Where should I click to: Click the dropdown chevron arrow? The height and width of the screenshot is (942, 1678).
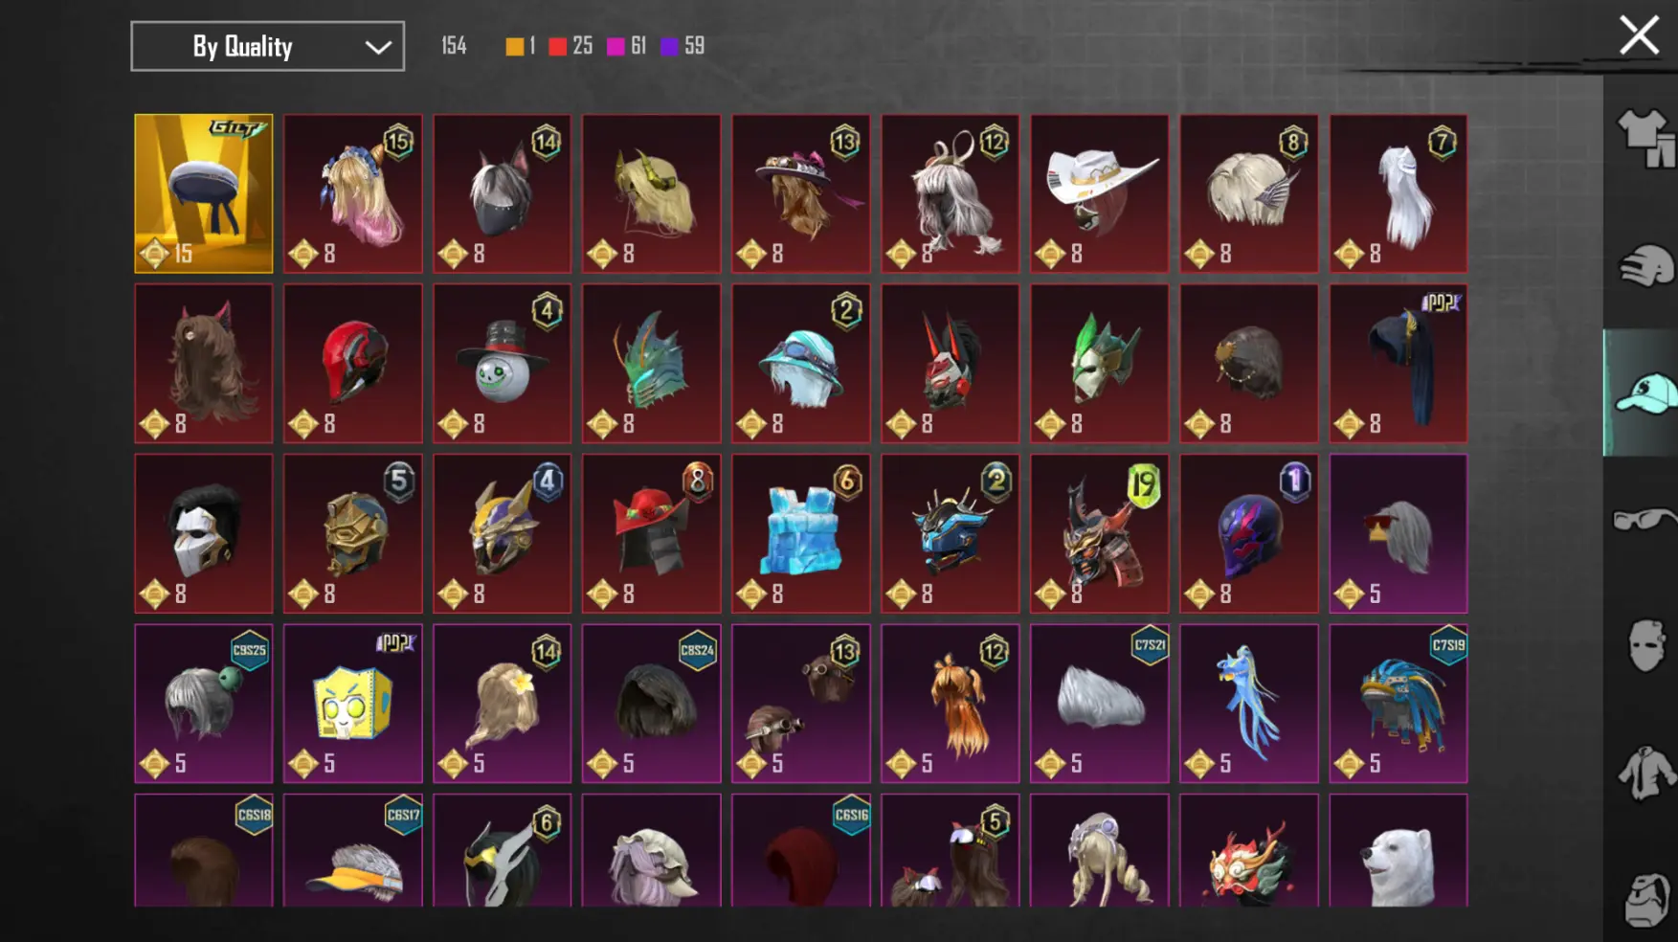(x=378, y=47)
